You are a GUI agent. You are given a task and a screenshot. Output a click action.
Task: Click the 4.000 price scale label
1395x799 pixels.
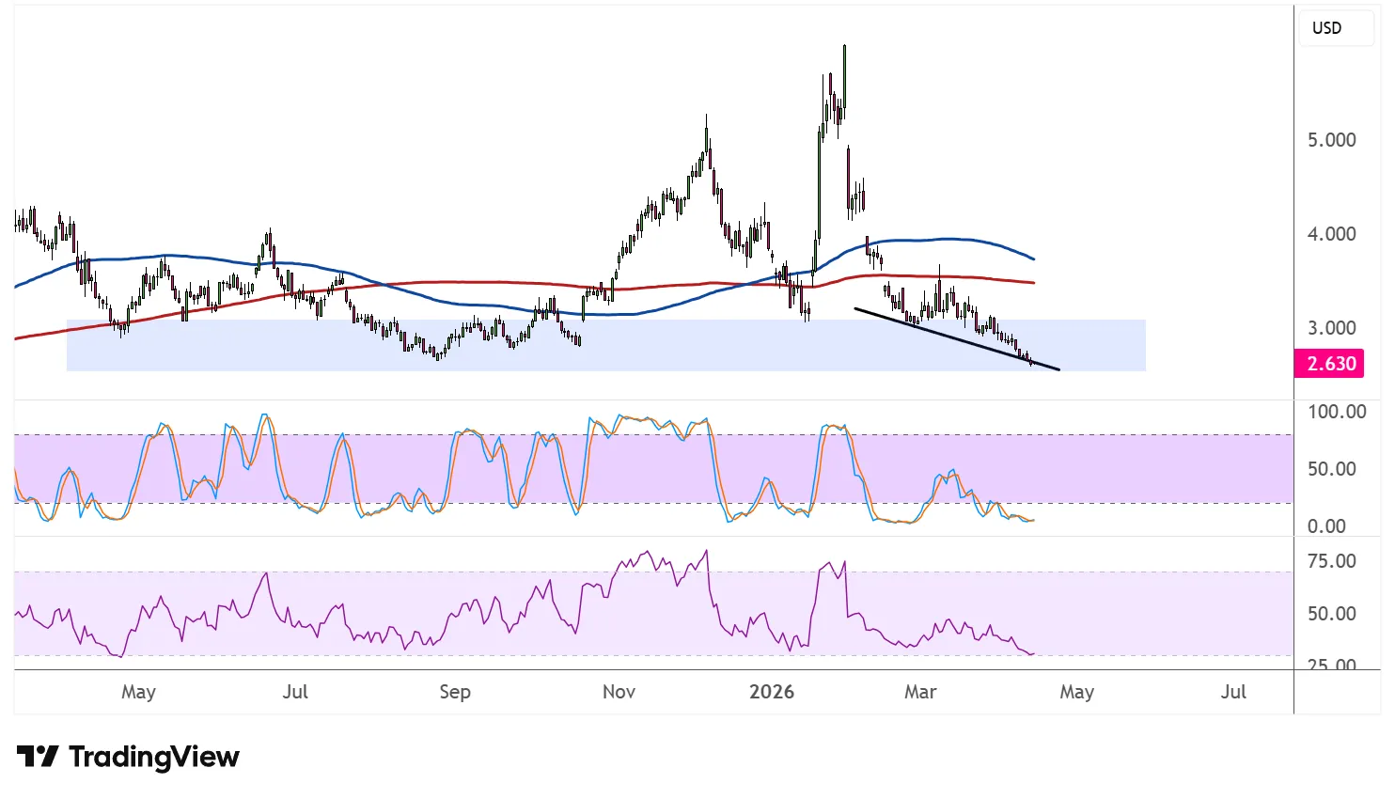coord(1331,234)
